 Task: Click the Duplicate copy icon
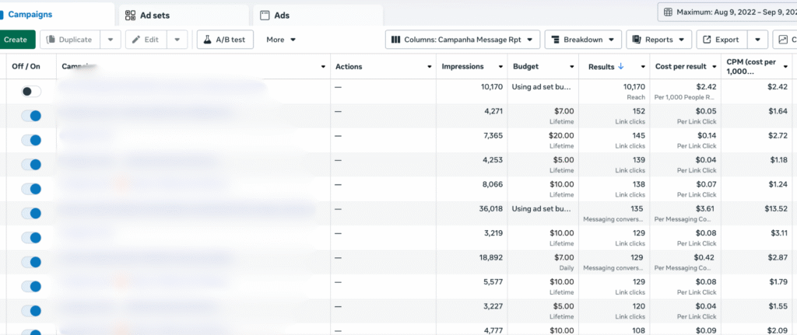click(53, 40)
